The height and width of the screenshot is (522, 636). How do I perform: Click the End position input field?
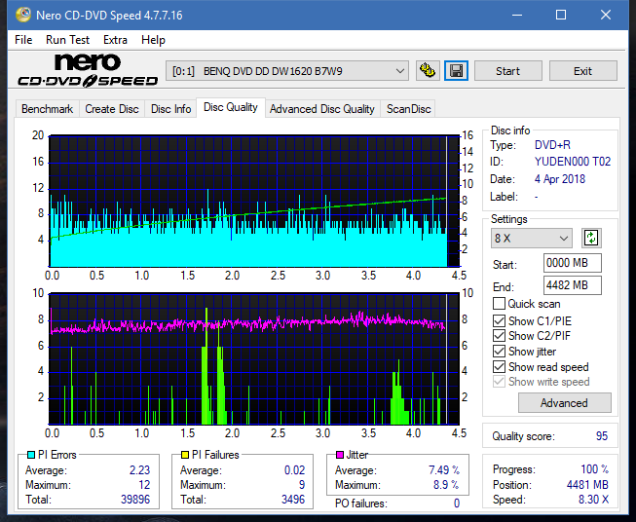tap(573, 285)
